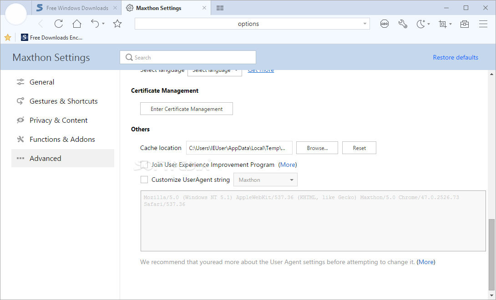Open Privacy & Content section
The image size is (496, 300).
63,120
